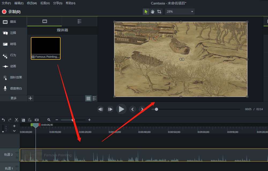Zoom out the timeline with minus

[x=57, y=120]
